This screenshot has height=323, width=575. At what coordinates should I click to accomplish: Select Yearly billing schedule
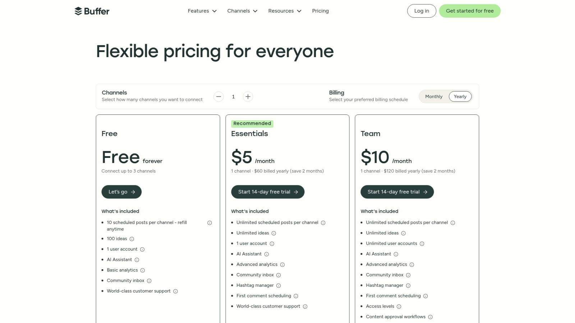coord(460,97)
